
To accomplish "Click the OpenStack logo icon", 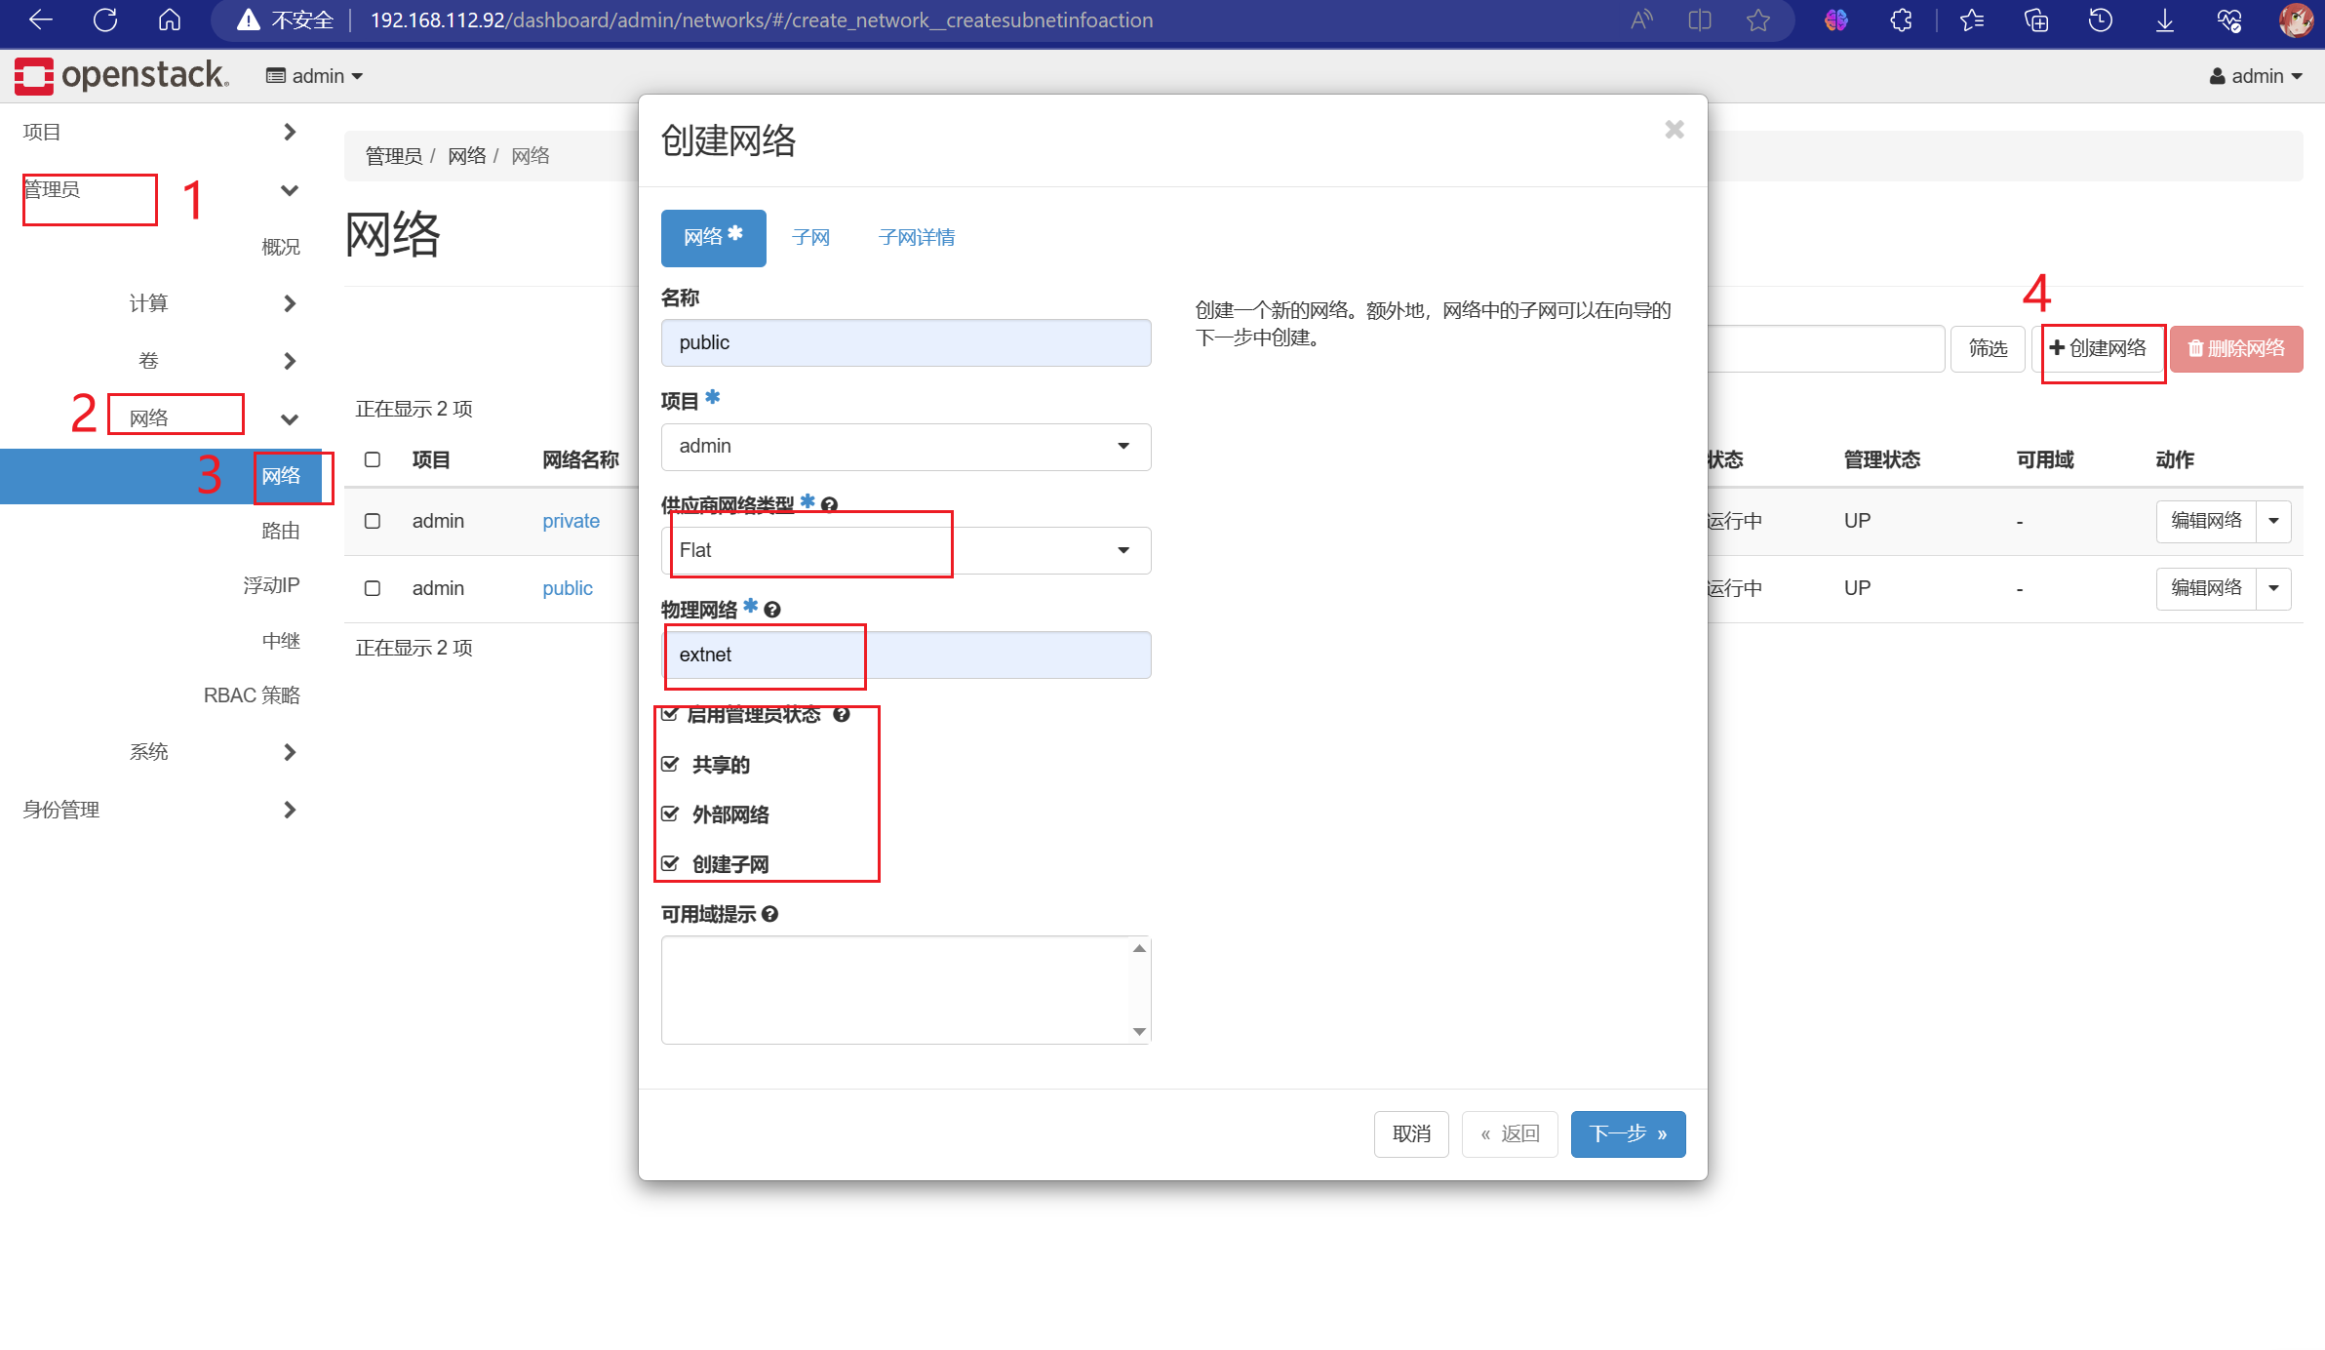I will 34,76.
